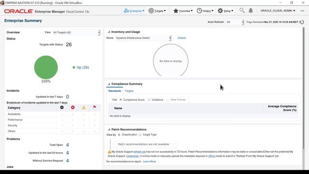Screen dimensions: 309x174
Task: Click the Total Open problems count 4
Action: click(68, 145)
